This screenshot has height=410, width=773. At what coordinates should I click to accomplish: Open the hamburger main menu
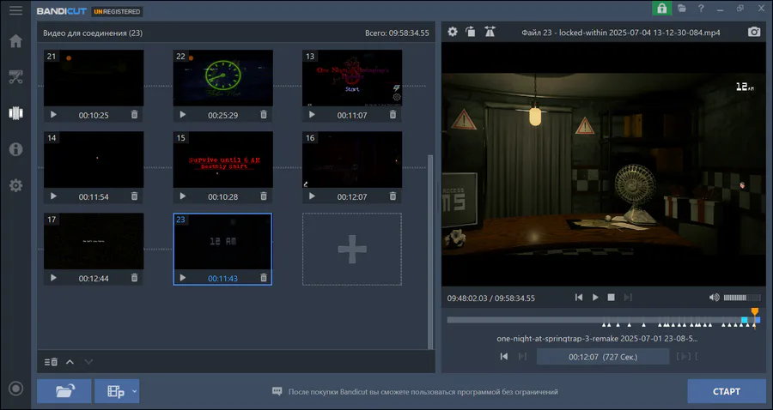coord(15,10)
